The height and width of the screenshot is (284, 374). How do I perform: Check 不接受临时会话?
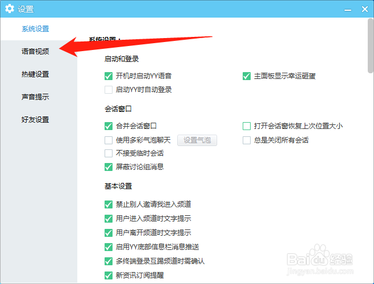coord(109,153)
